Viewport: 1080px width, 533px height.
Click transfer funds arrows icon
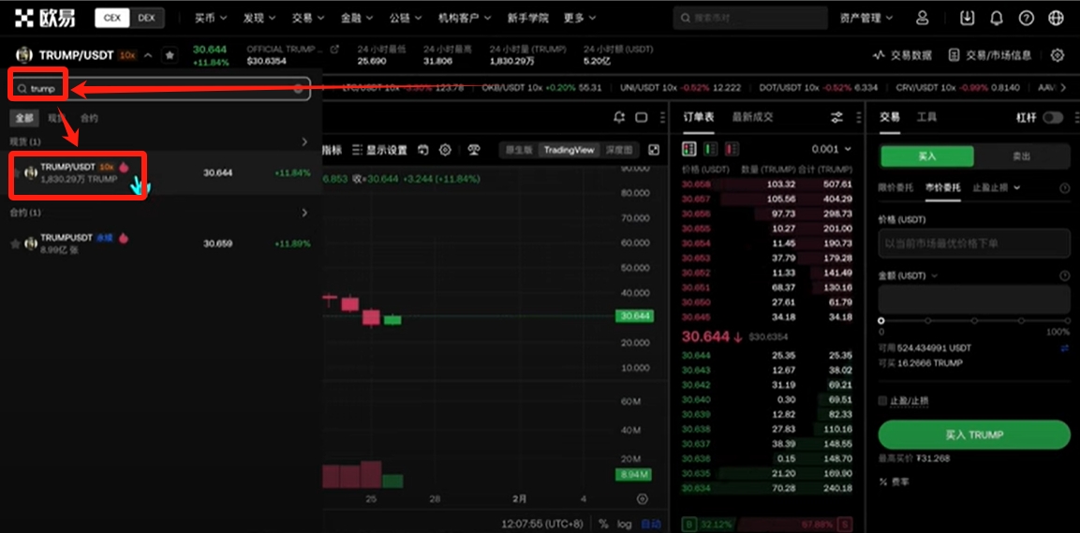(1065, 348)
